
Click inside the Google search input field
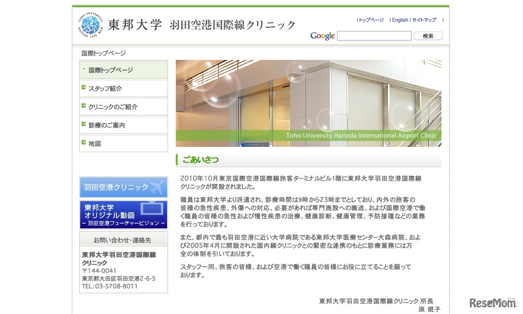(374, 35)
